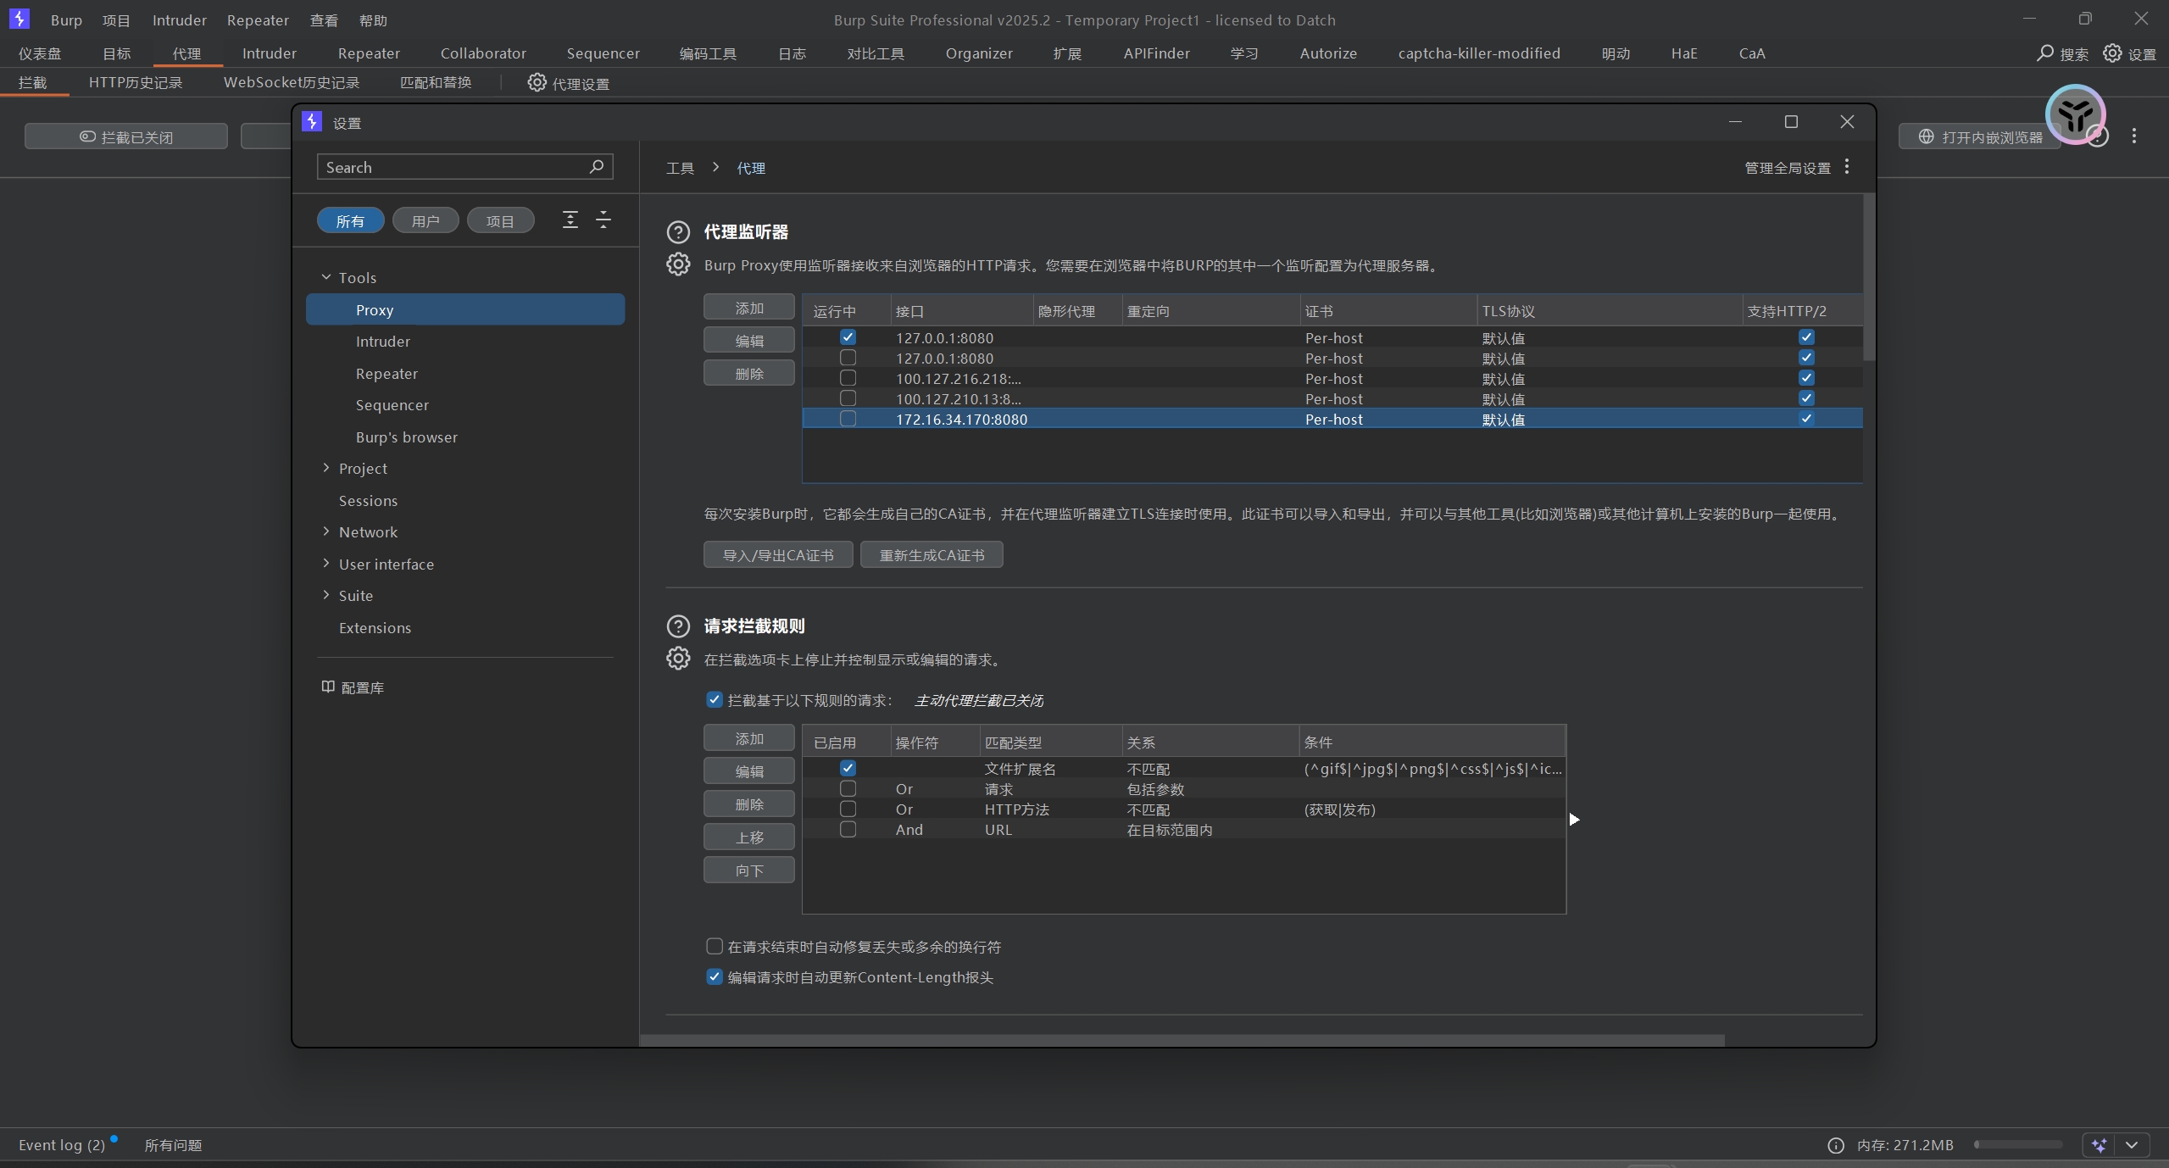Click the 重新生成CA证书 button

pyautogui.click(x=931, y=555)
